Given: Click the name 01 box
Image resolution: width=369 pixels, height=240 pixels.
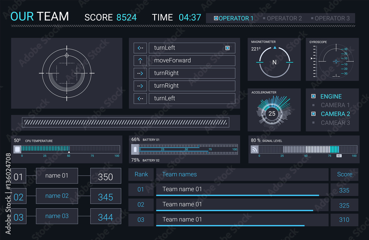Looking at the screenshot, I should click(57, 176).
